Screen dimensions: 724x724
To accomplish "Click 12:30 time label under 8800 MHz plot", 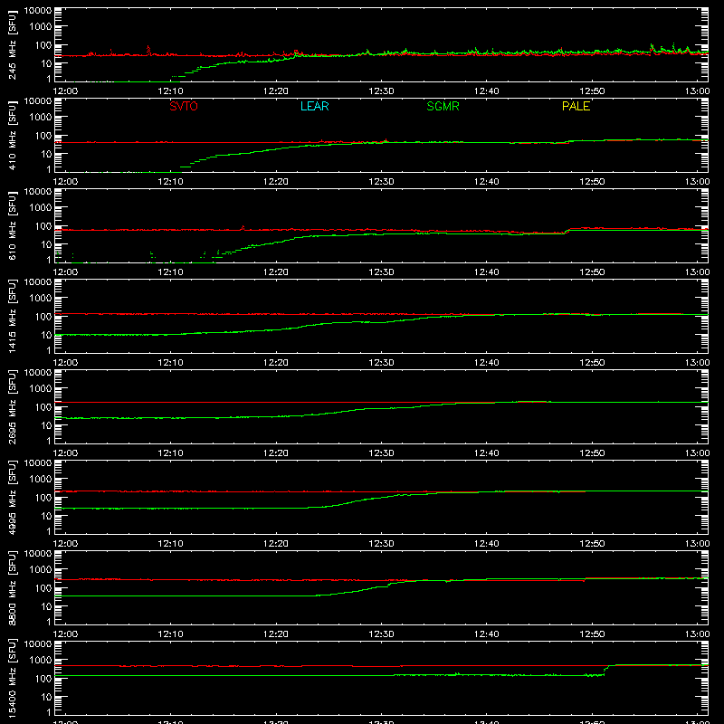I will point(381,634).
